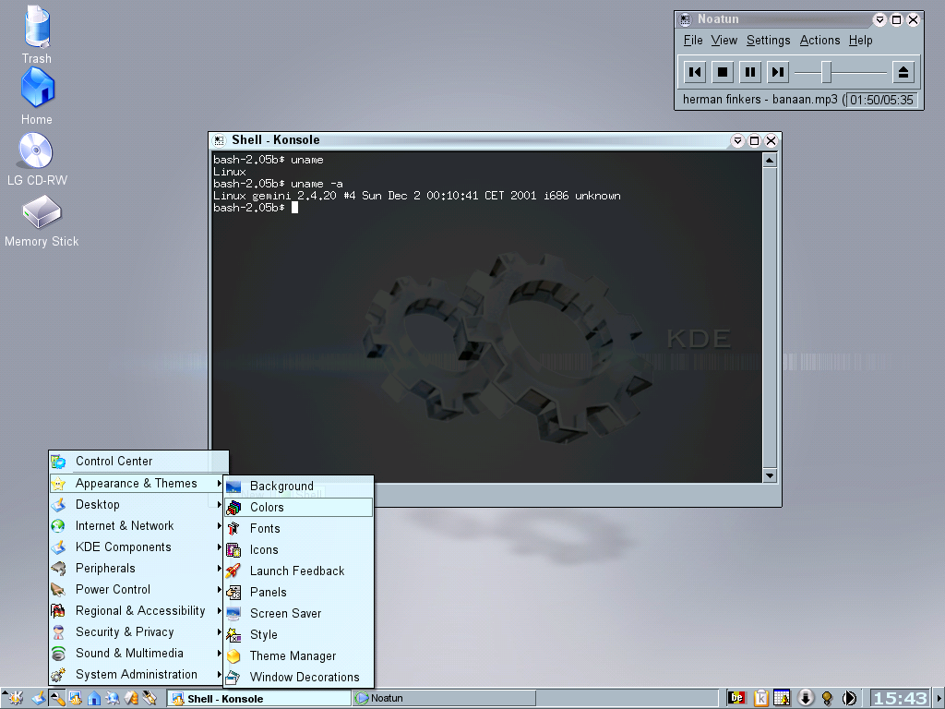Click the download arrow tray icon
Viewport: 945px width, 709px height.
click(x=805, y=698)
